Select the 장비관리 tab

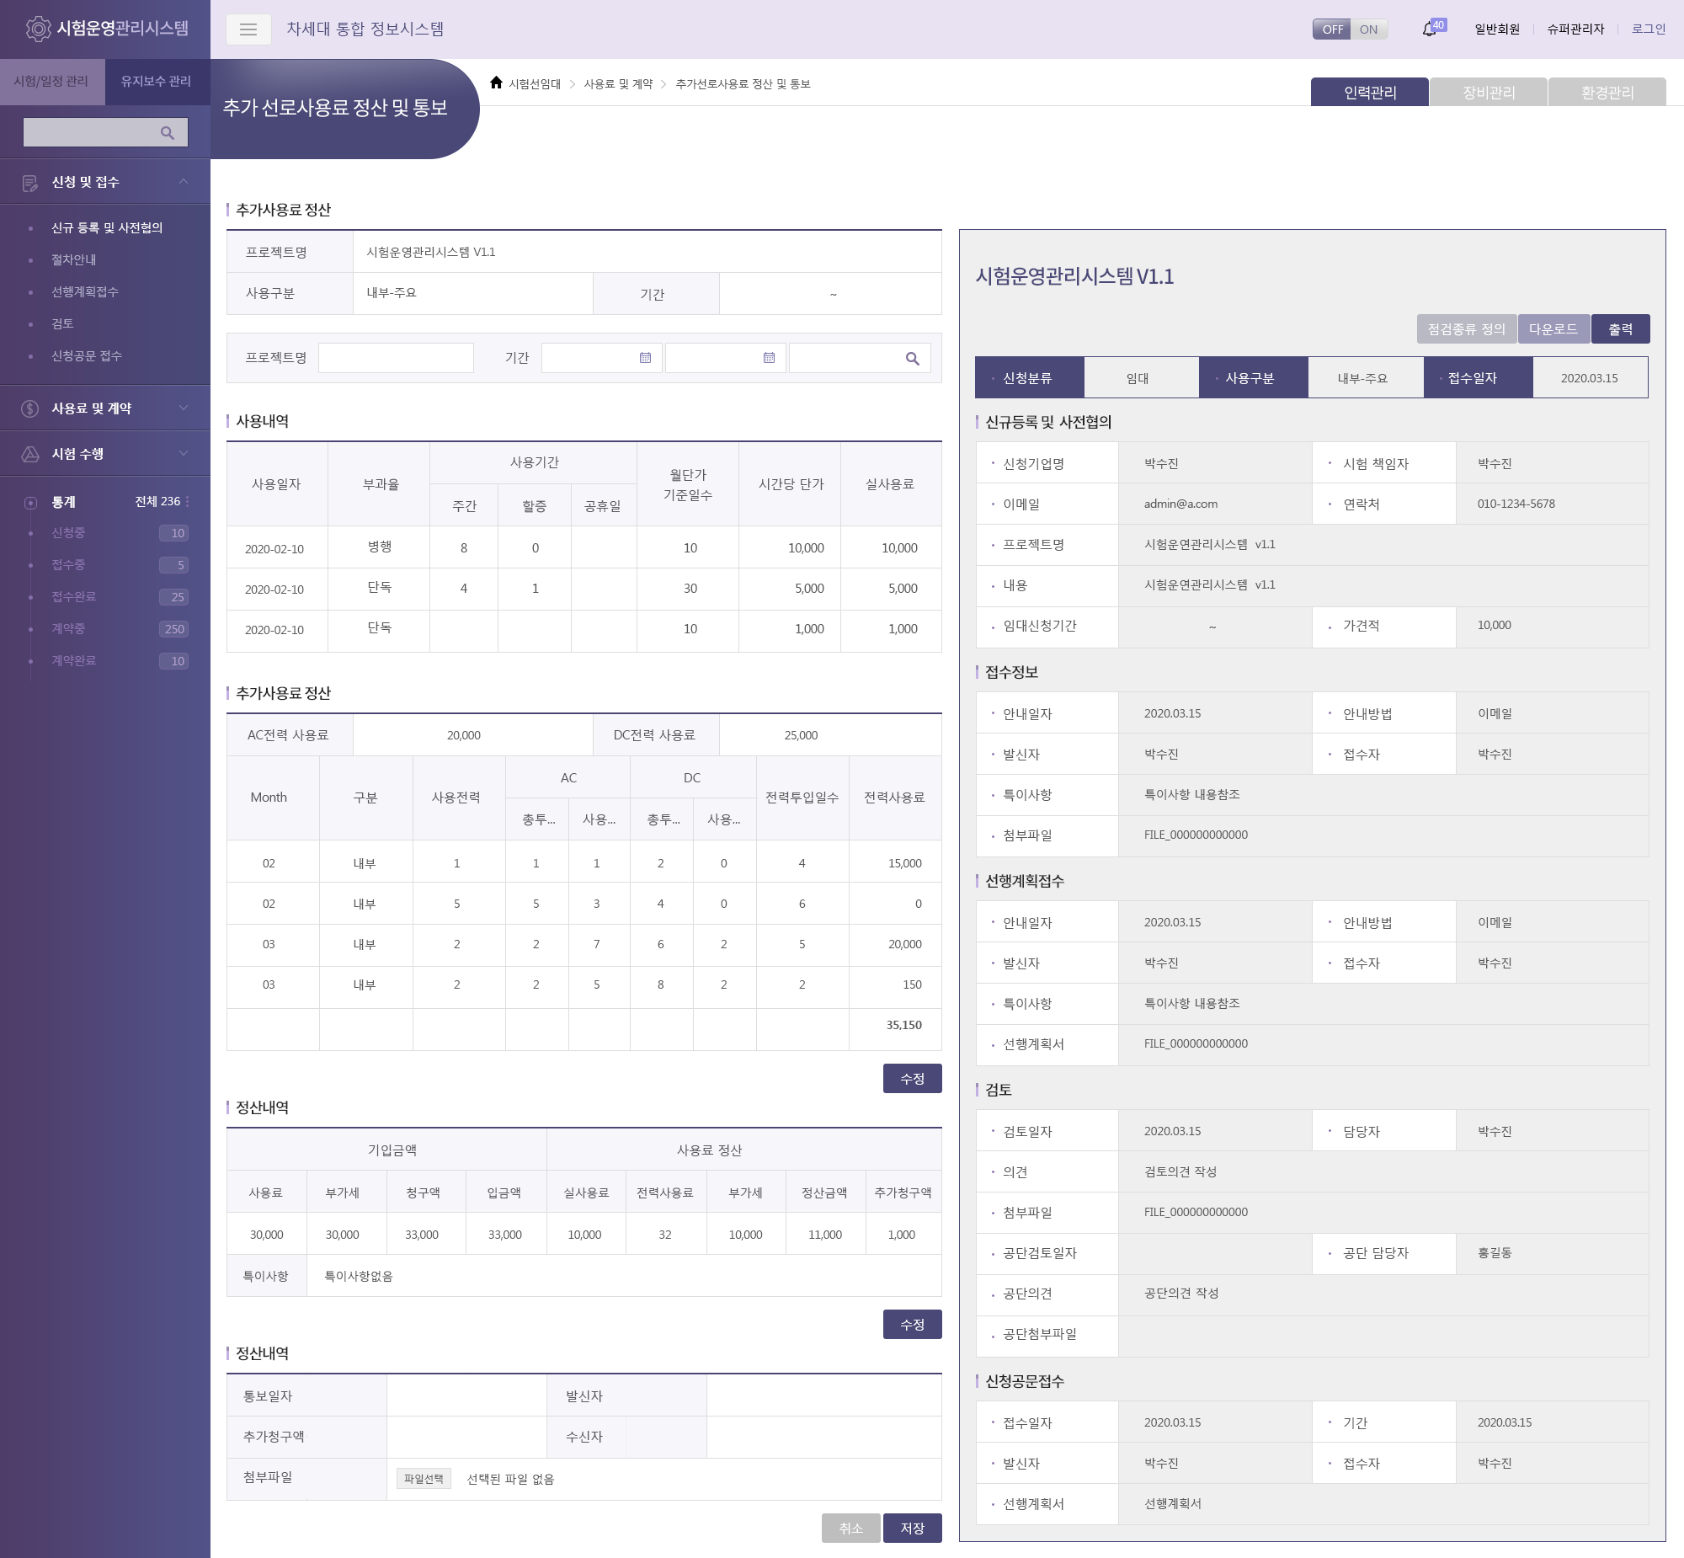coord(1489,92)
